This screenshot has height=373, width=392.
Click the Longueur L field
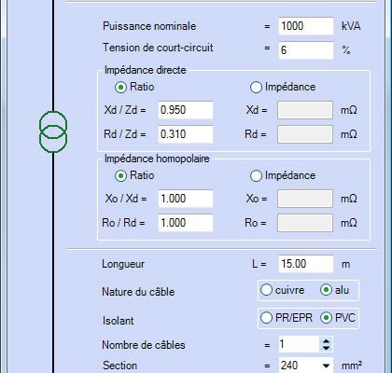(306, 264)
